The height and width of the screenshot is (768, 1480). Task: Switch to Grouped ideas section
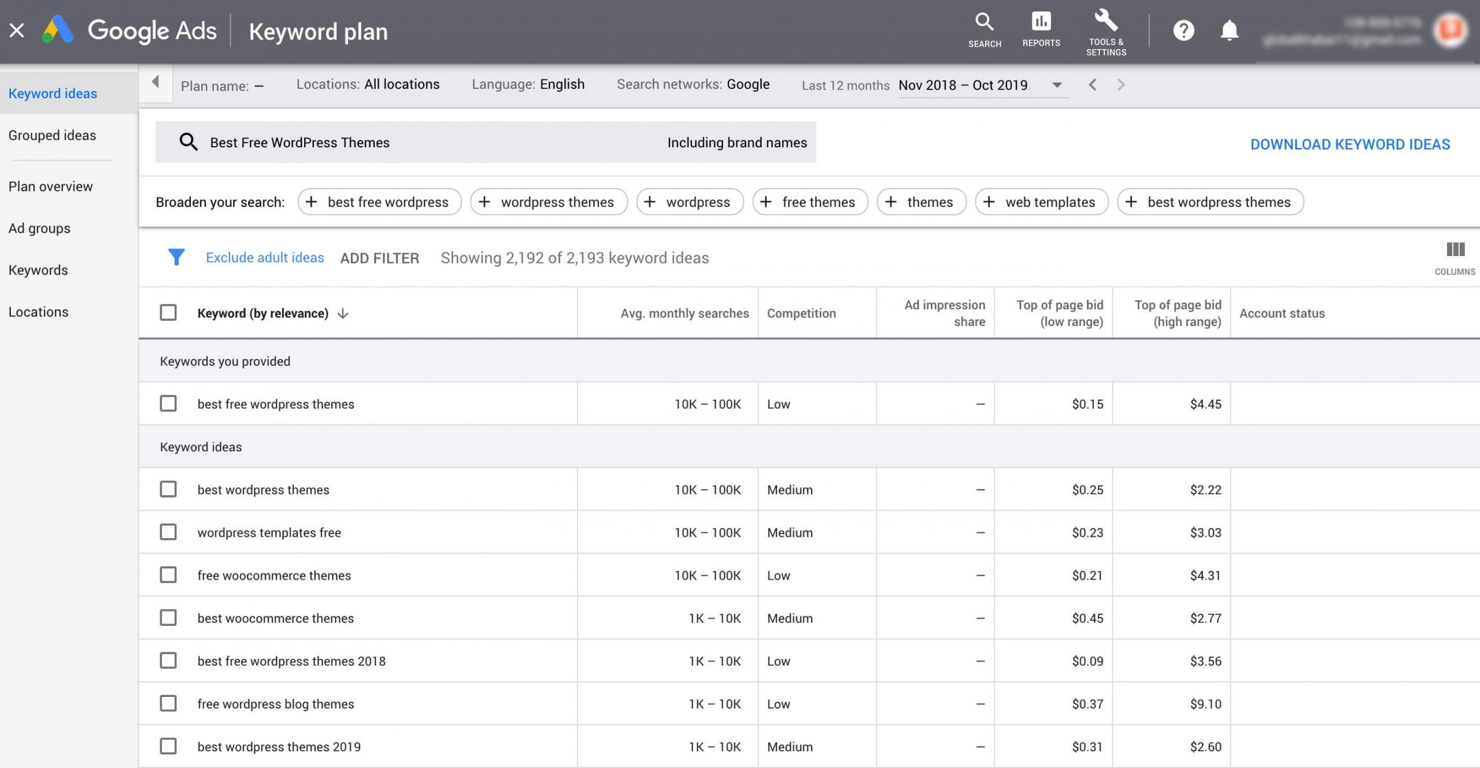pyautogui.click(x=52, y=135)
